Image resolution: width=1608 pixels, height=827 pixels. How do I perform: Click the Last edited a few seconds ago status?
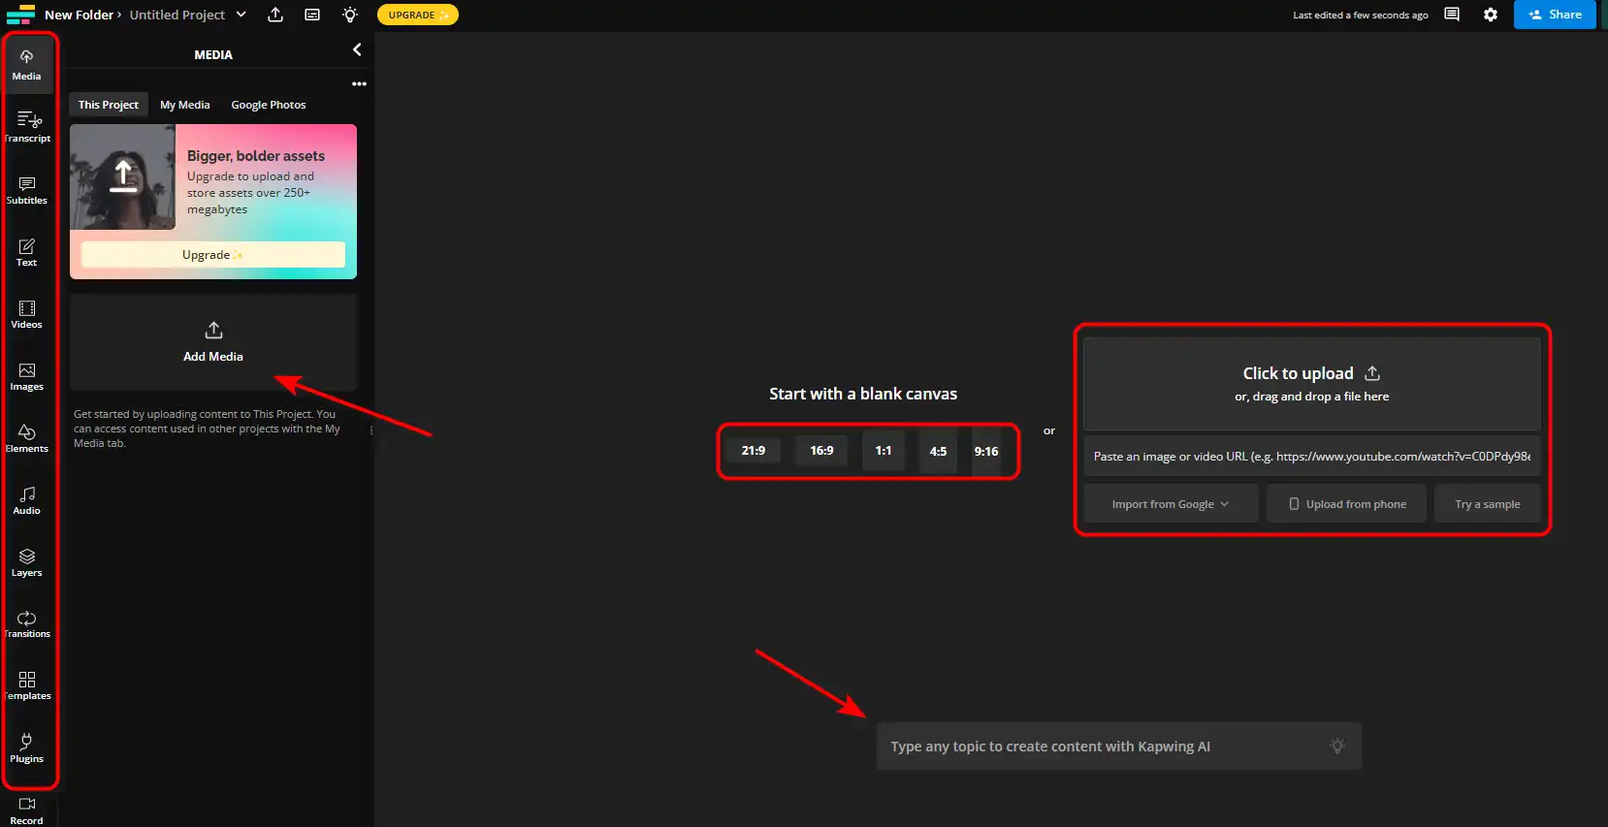click(x=1360, y=16)
